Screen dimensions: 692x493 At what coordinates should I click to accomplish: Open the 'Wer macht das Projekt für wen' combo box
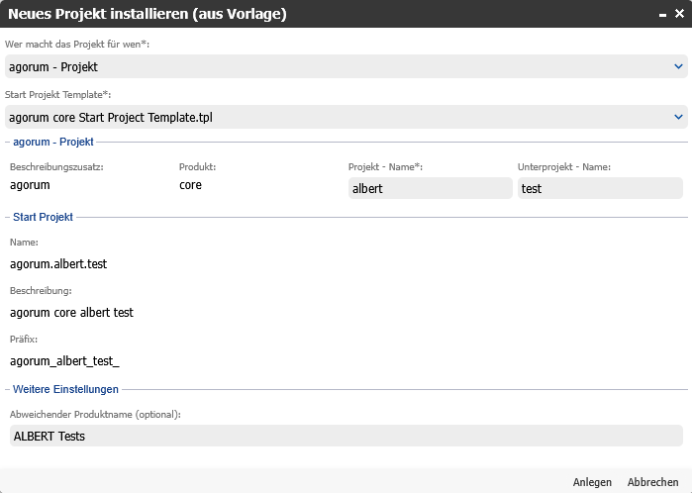pyautogui.click(x=337, y=66)
